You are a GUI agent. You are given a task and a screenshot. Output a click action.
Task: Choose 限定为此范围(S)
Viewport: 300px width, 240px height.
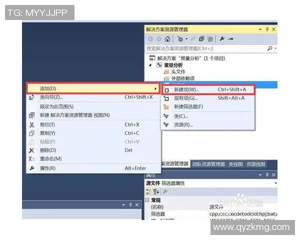coord(56,106)
